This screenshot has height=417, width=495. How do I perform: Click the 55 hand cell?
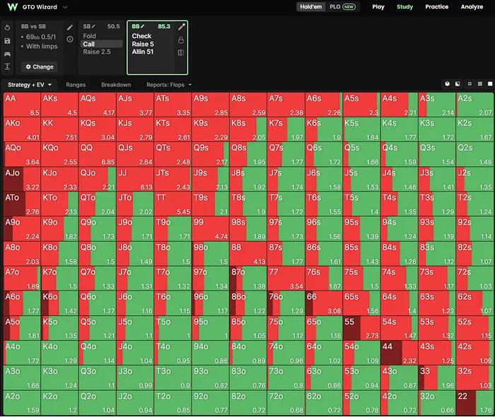pos(361,328)
